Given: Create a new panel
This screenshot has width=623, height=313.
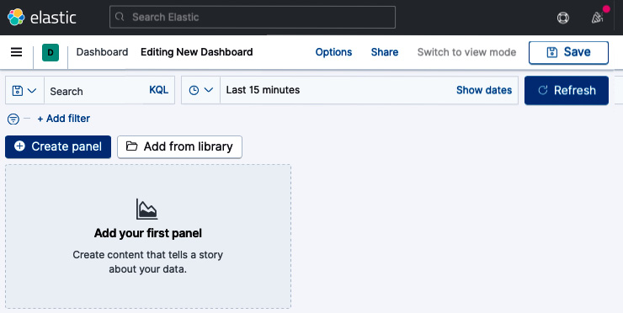Looking at the screenshot, I should (58, 147).
